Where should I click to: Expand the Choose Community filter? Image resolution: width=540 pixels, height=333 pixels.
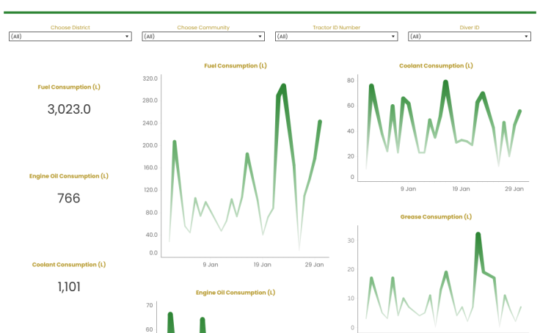tap(203, 37)
